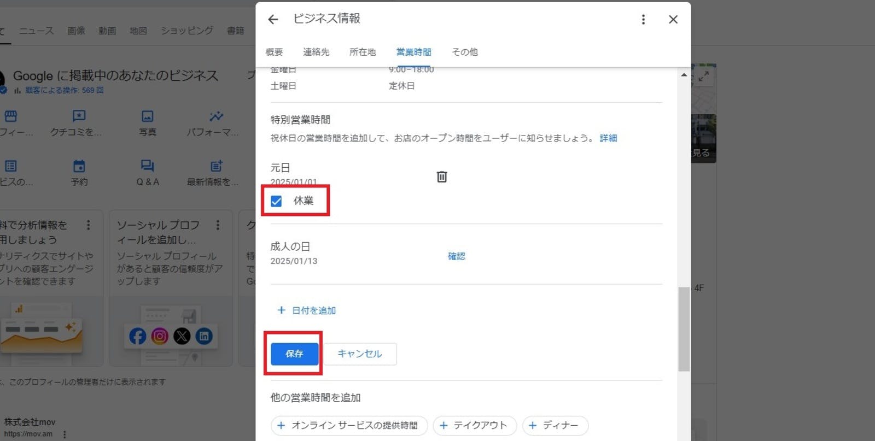Delete the 元日 special hours entry

coord(442,177)
